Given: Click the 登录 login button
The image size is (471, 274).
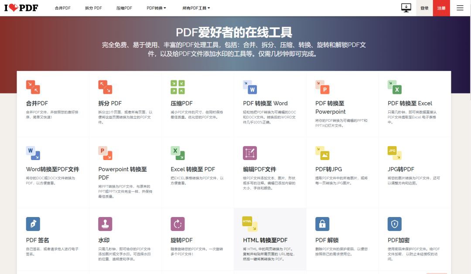Looking at the screenshot, I should point(424,8).
